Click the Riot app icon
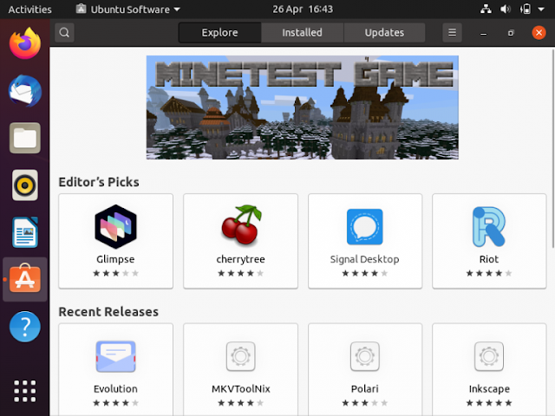 (489, 226)
